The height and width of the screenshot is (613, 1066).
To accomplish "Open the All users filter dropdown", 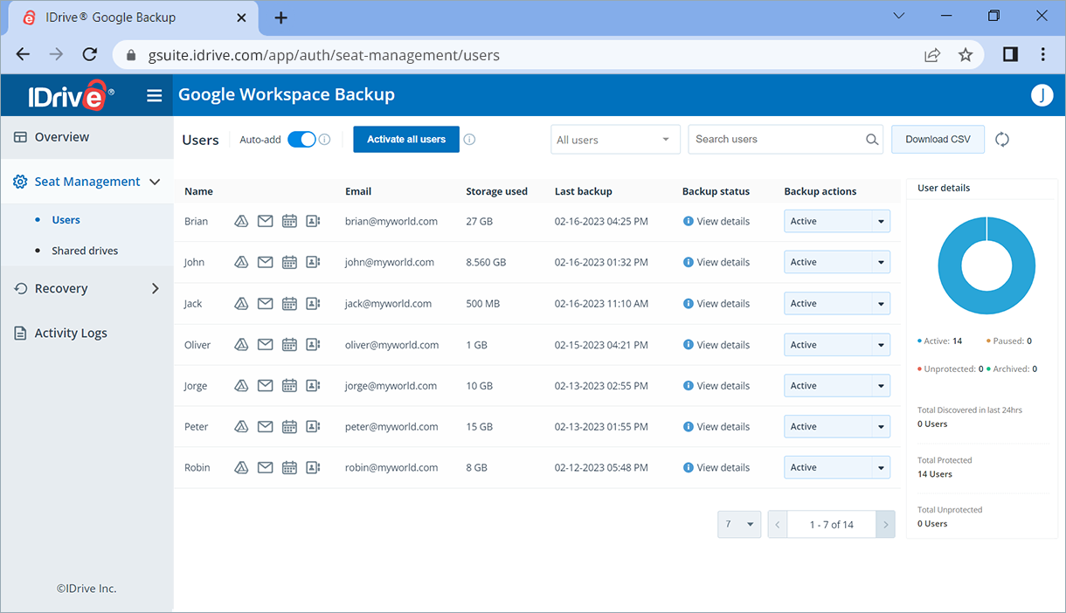I will pyautogui.click(x=615, y=139).
